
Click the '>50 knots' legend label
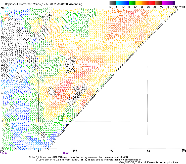(x=179, y=7)
